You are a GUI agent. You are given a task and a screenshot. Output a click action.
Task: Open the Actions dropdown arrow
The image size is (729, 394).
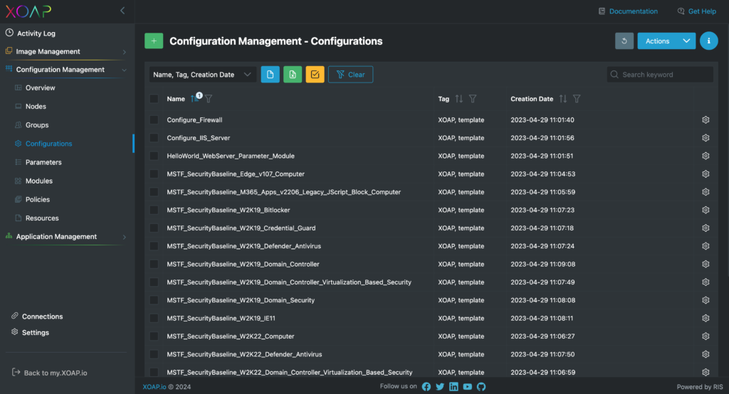click(x=686, y=41)
